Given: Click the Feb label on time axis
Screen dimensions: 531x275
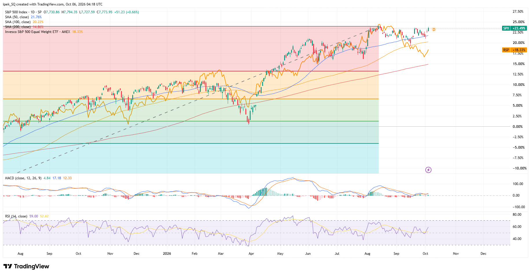Looking at the screenshot, I should [x=194, y=254].
